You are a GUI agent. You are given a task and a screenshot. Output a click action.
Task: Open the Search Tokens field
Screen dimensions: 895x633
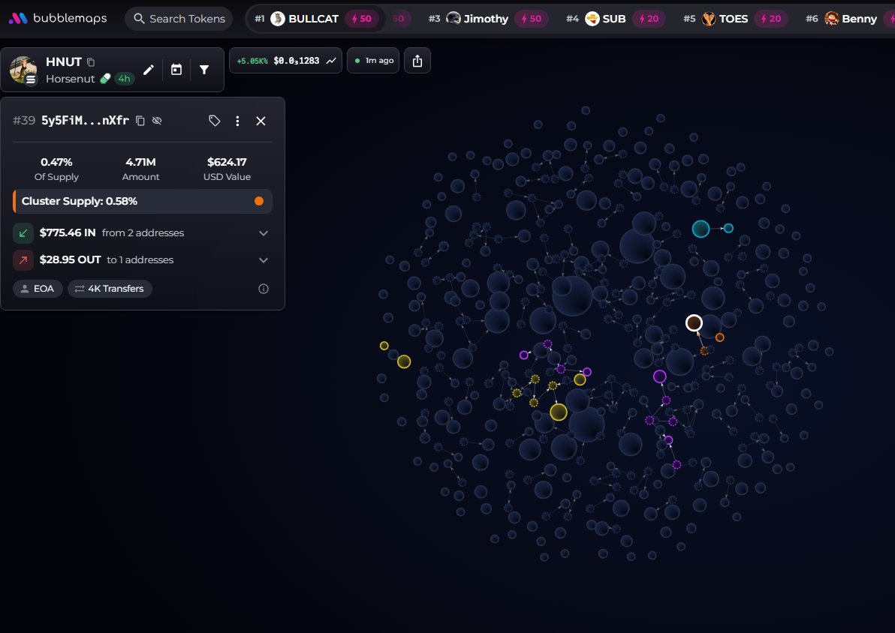[x=179, y=19]
